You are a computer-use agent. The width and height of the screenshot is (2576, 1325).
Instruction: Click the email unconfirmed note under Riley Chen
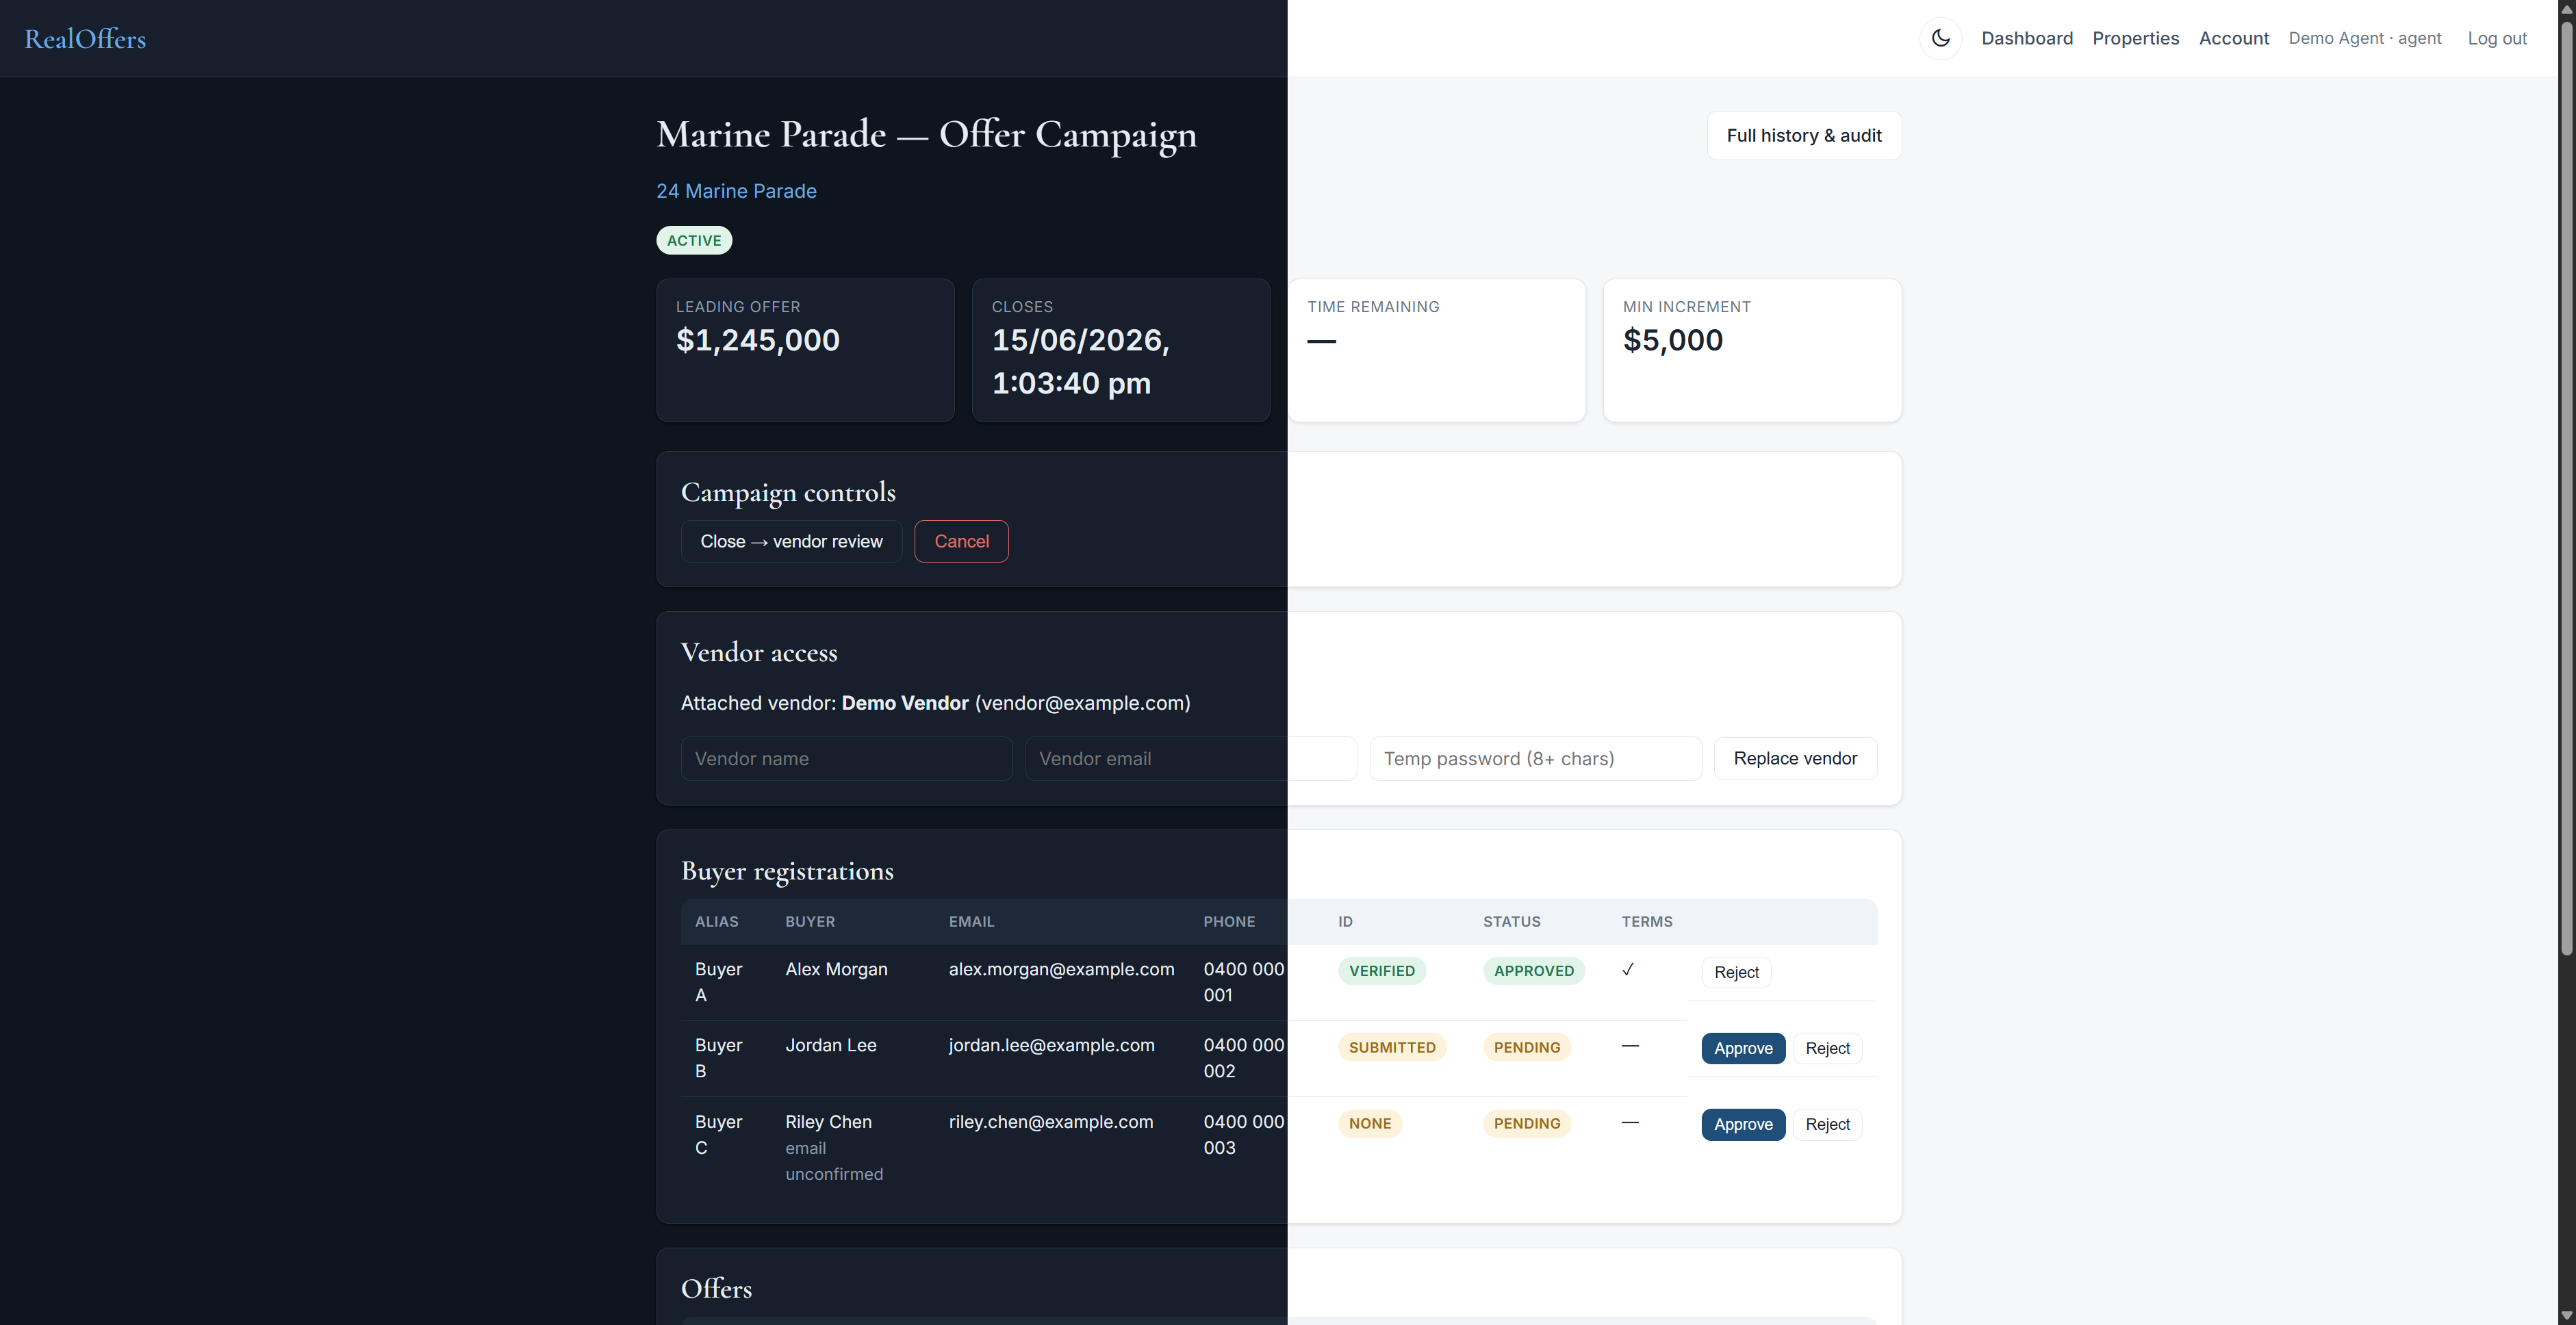834,1161
